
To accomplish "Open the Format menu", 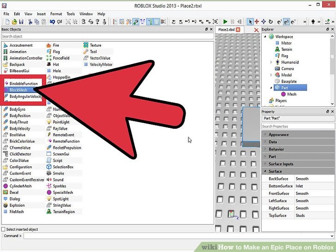I will click(x=56, y=14).
